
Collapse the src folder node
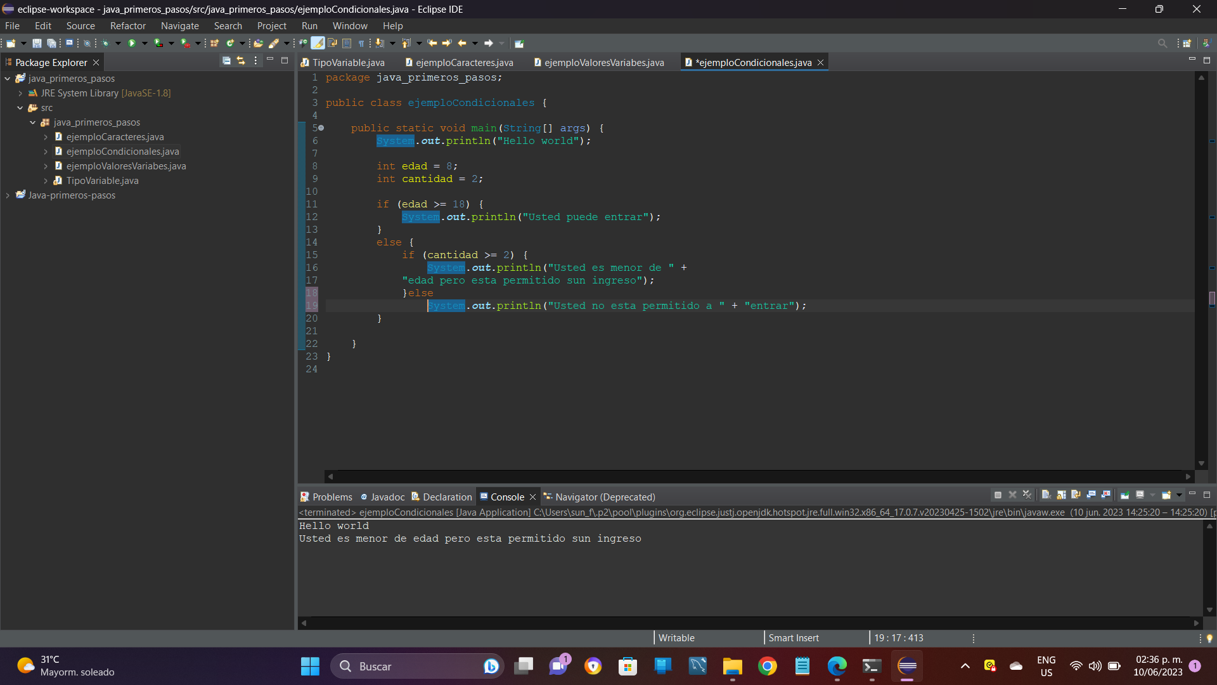click(20, 108)
